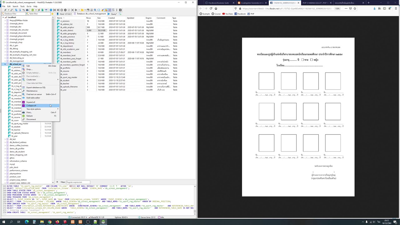The image size is (400, 225).
Task: Select tb_student in the tree
Action: pyautogui.click(x=16, y=127)
